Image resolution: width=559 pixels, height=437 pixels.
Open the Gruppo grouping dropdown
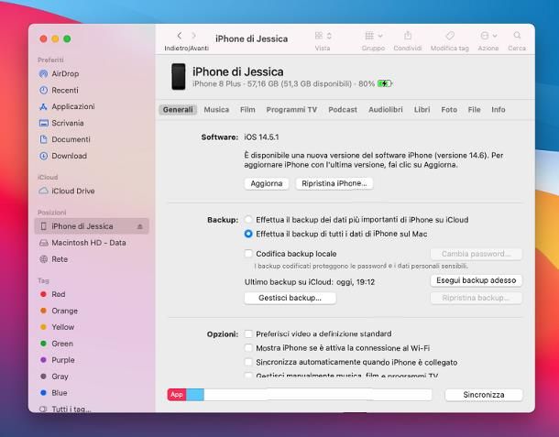[373, 36]
